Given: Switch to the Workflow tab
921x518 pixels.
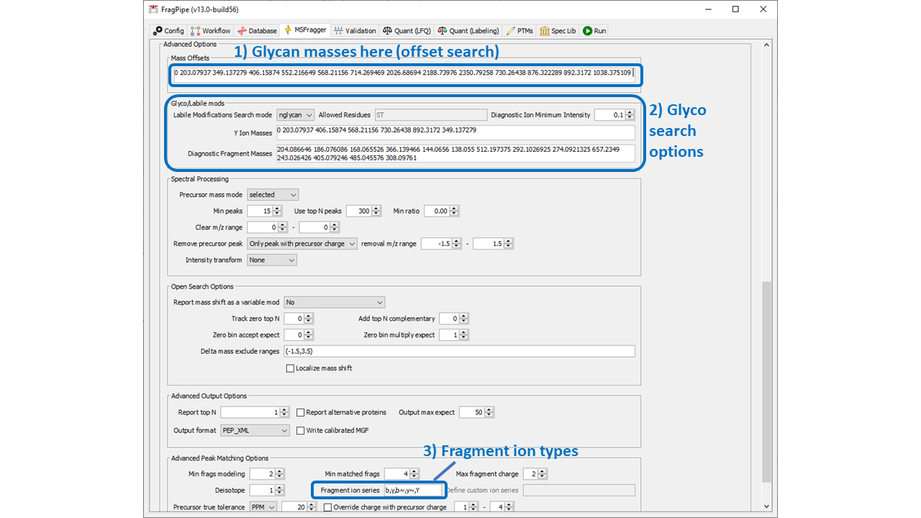Looking at the screenshot, I should click(211, 31).
